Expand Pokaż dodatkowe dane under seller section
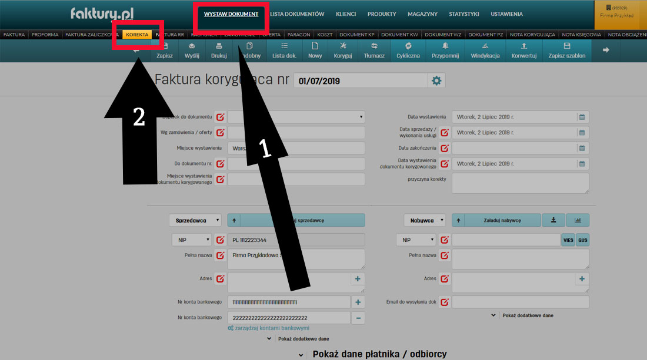647x360 pixels. pyautogui.click(x=304, y=339)
